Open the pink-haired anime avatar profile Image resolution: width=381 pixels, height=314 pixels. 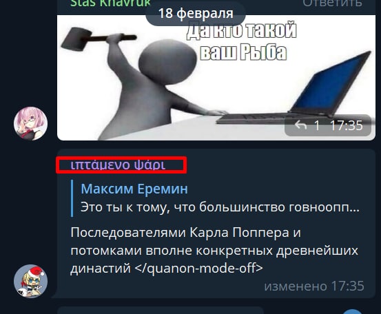coord(30,123)
